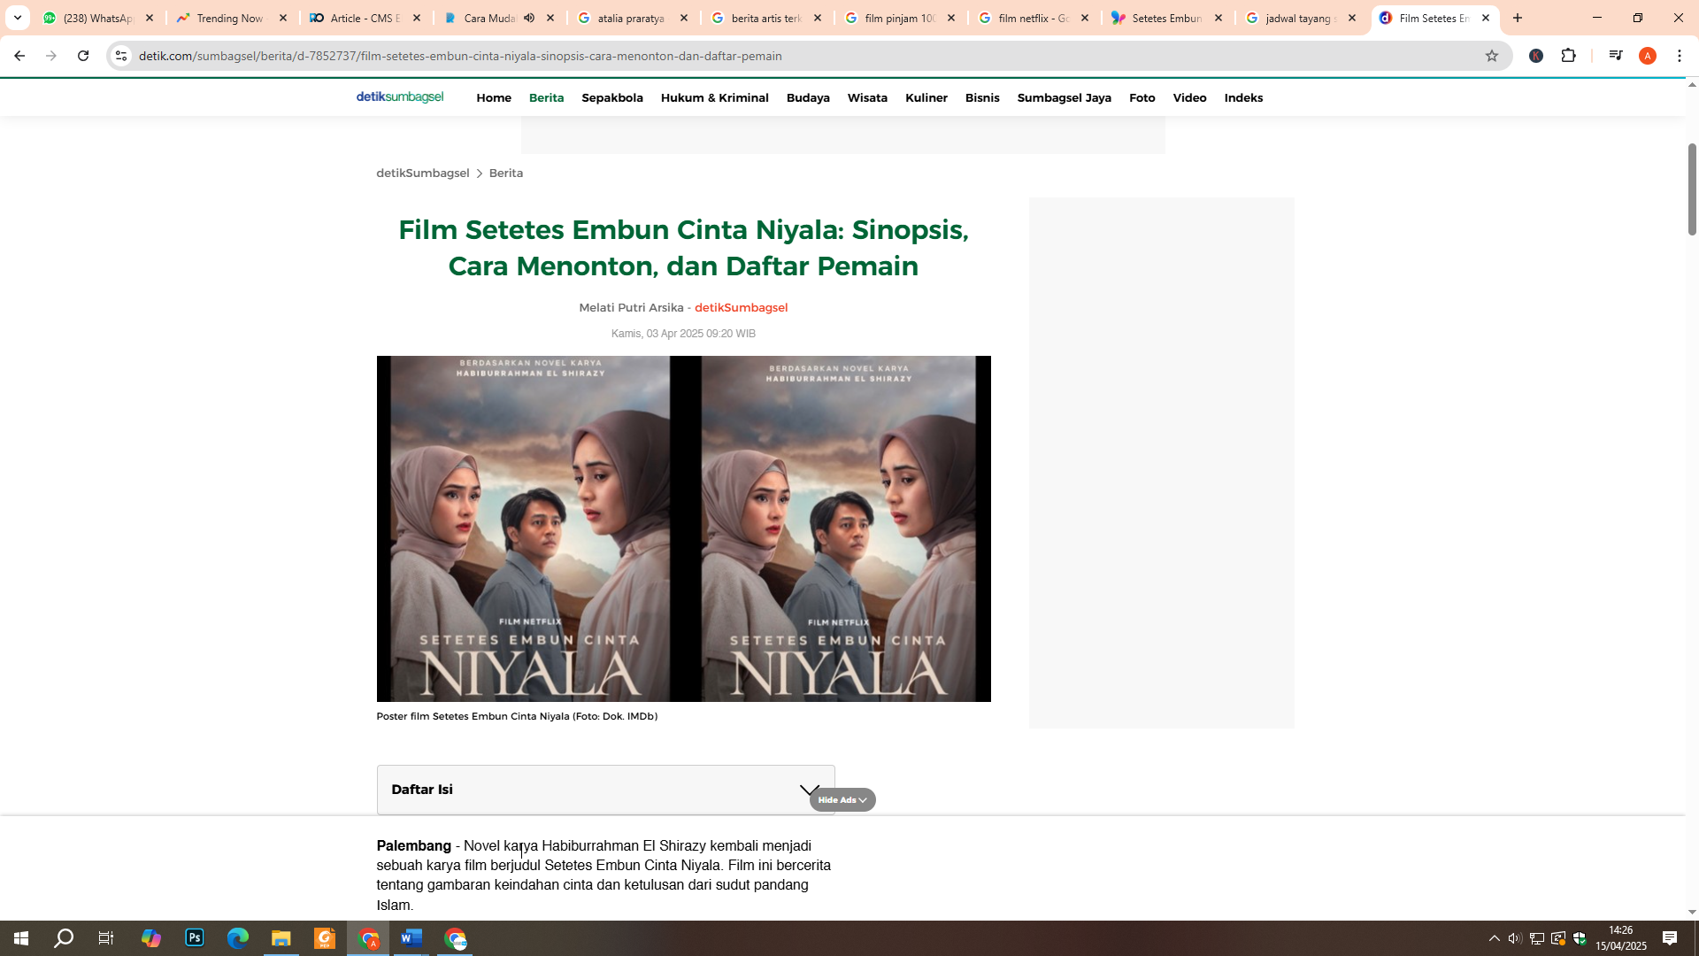This screenshot has height=956, width=1699.
Task: Switch to first Chrome taskbar icon
Action: 368,938
